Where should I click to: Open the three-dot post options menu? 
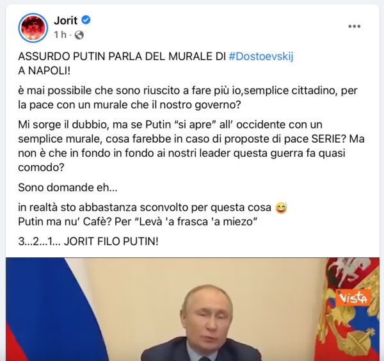tap(355, 26)
